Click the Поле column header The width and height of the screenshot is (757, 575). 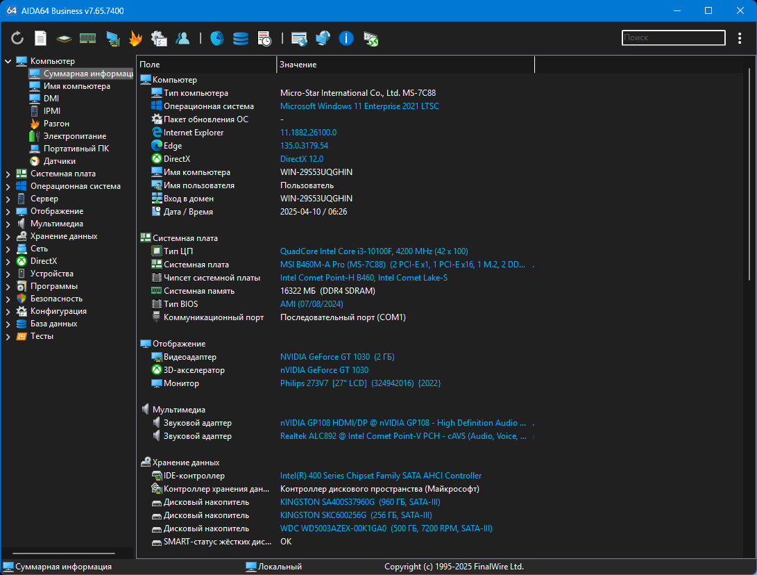click(x=207, y=65)
